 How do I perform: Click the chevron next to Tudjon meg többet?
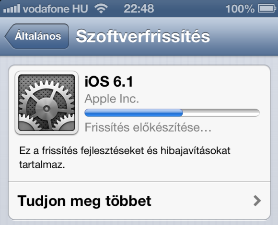pyautogui.click(x=257, y=201)
